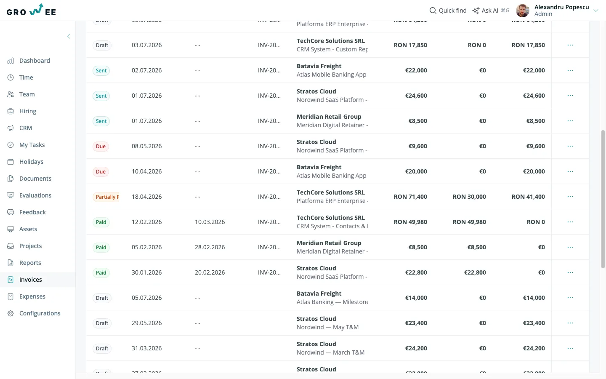
Task: Click 'Atlas Banking — Milestone' description text
Action: (x=332, y=302)
